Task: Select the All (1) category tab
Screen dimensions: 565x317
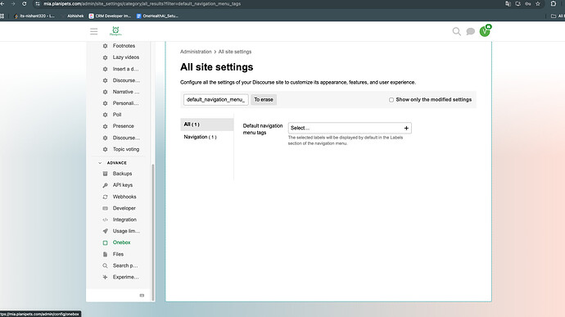Action: [x=207, y=125]
